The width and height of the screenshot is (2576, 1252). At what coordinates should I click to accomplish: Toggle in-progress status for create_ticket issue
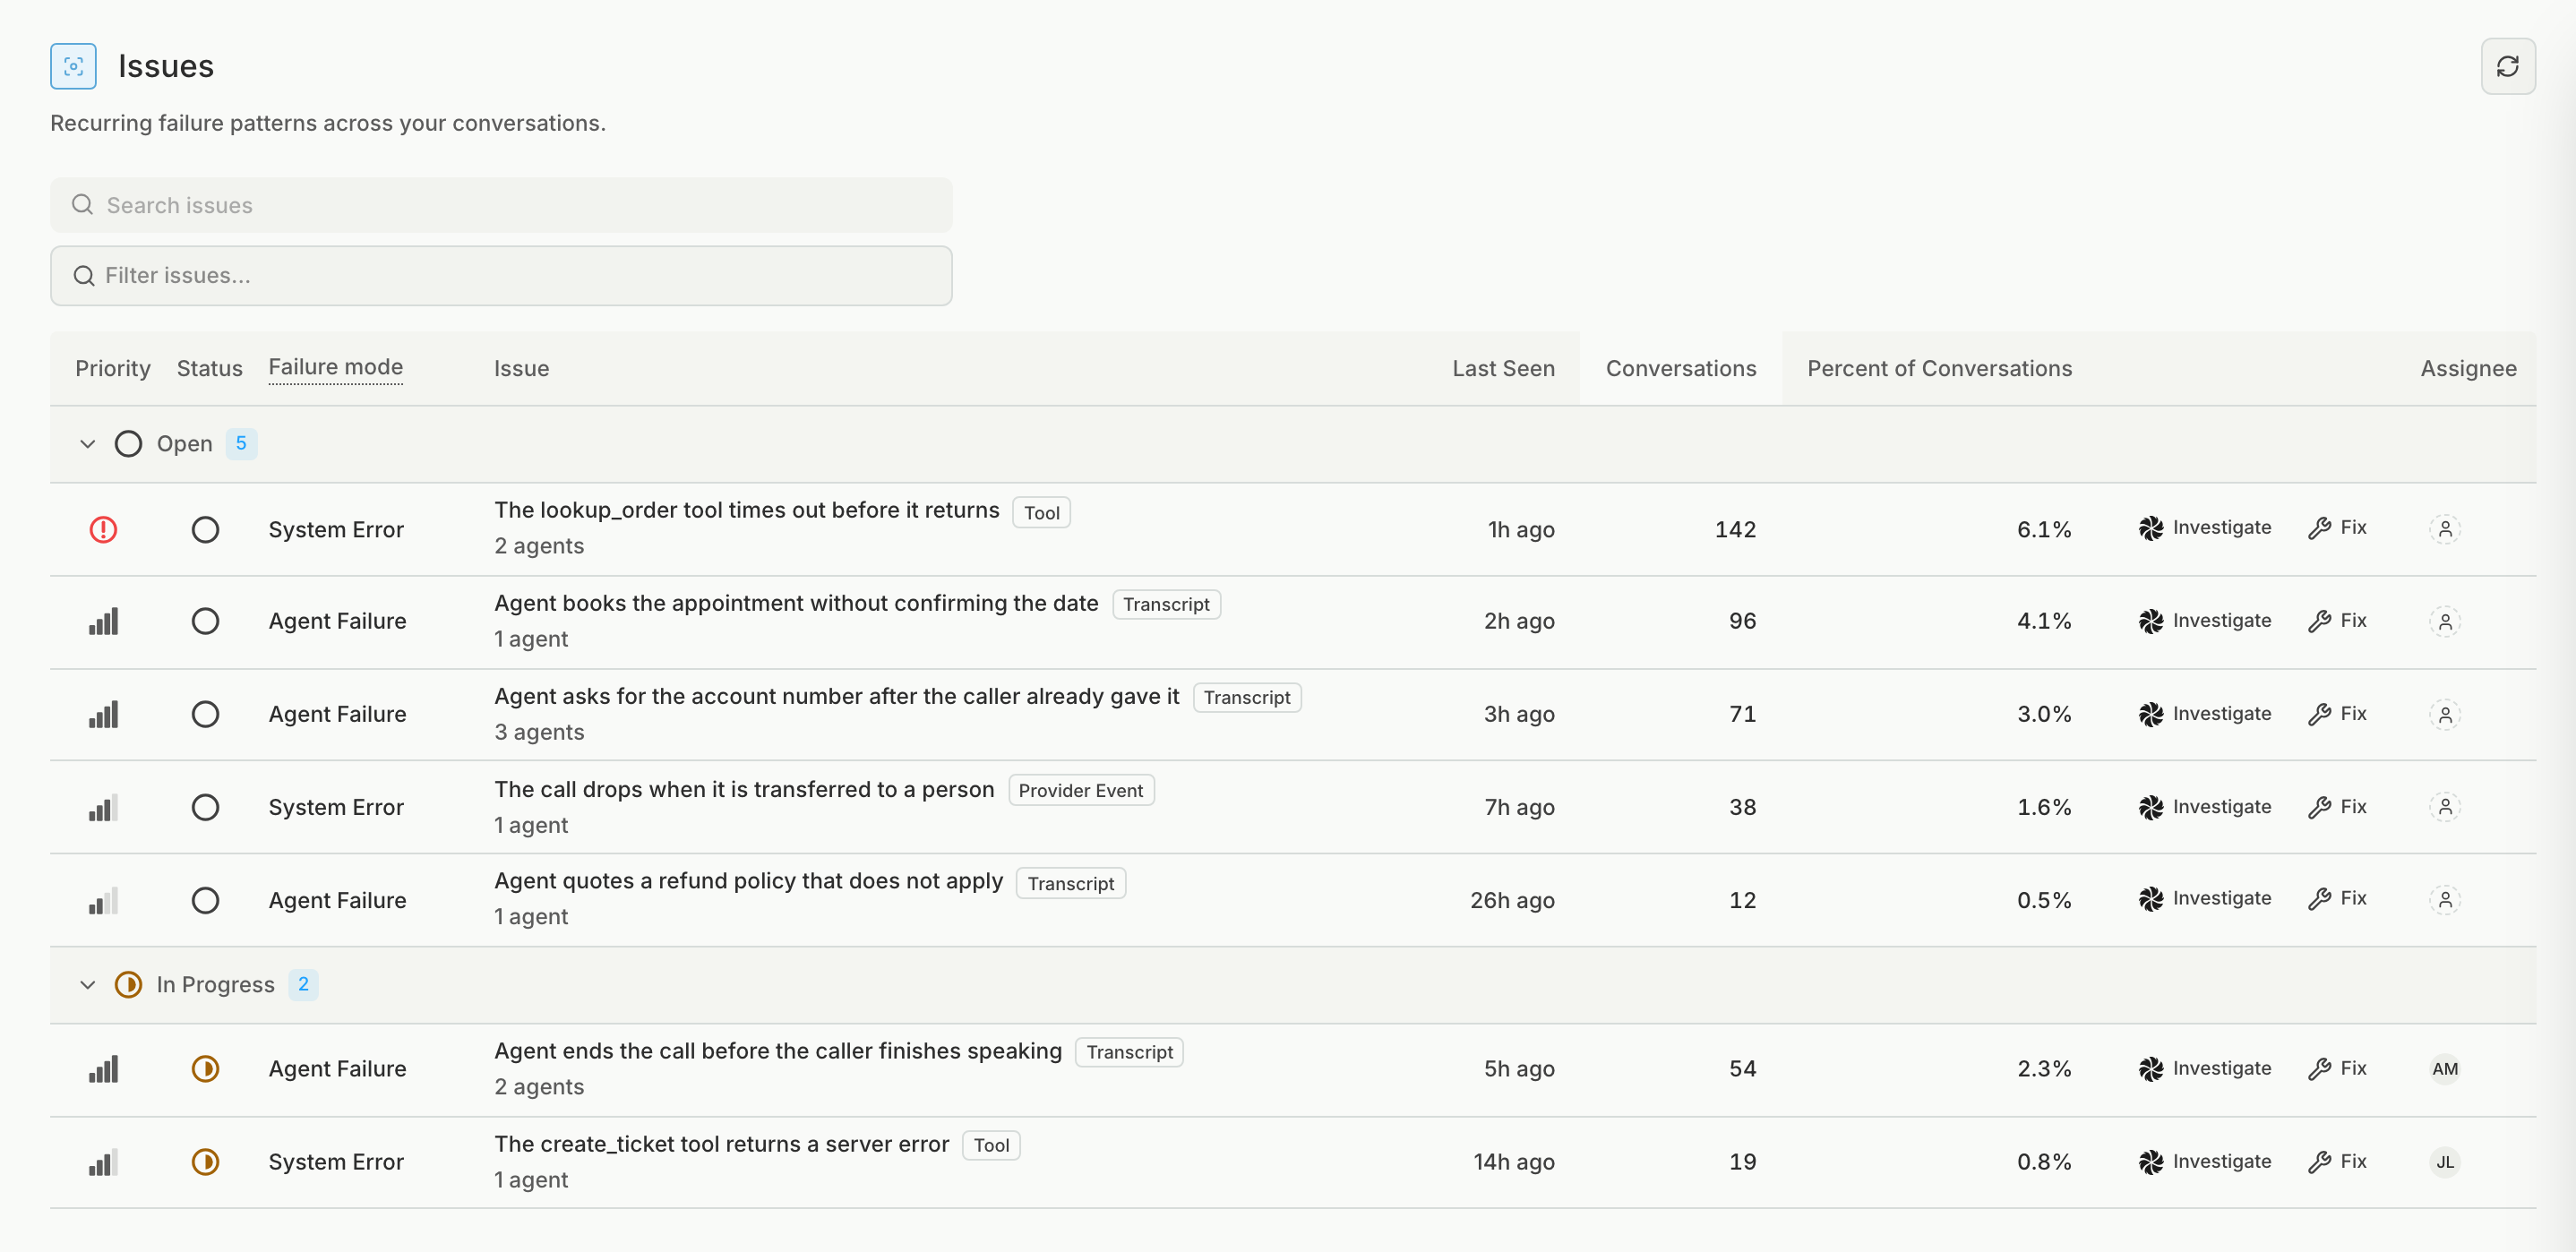point(205,1162)
